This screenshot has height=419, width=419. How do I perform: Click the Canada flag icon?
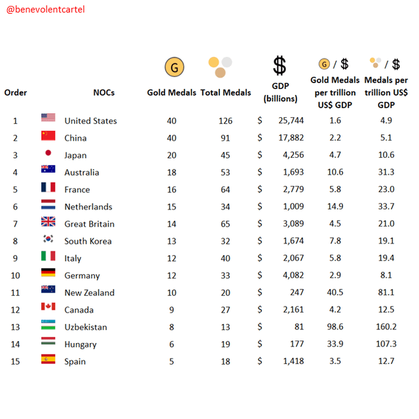coord(48,306)
